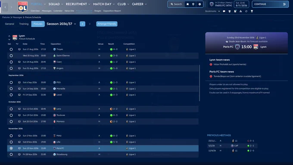Open the trophy bookmark shortcut
Image resolution: width=293 pixels, height=165 pixels.
(x=252, y=11)
